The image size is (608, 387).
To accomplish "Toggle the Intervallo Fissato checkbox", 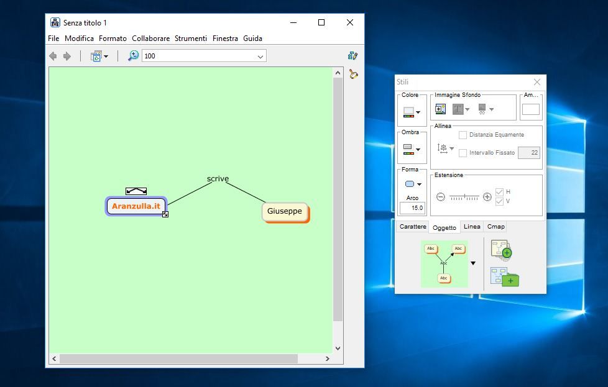I will pyautogui.click(x=463, y=153).
